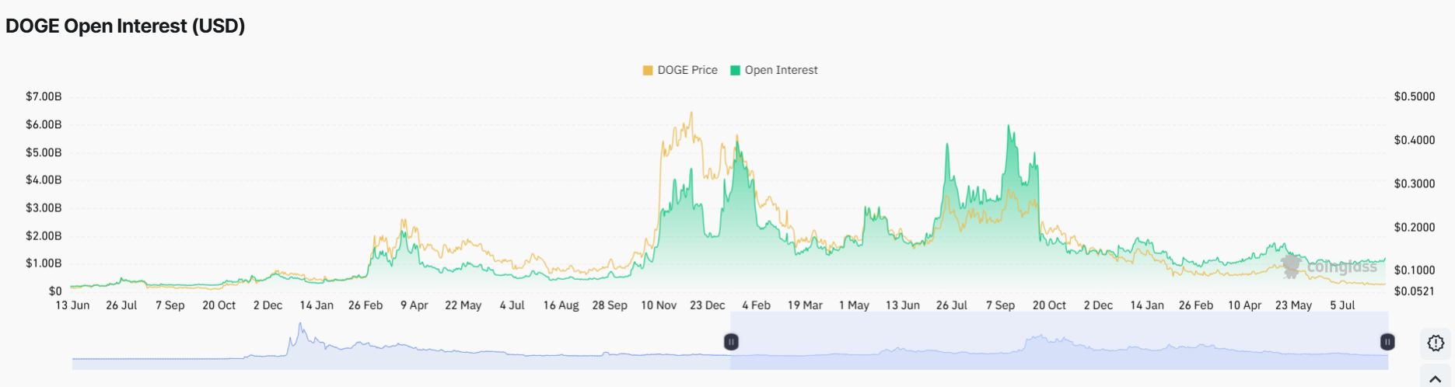Click the 14 Jan date label after first 2 Dec
The height and width of the screenshot is (387, 1455).
(317, 305)
